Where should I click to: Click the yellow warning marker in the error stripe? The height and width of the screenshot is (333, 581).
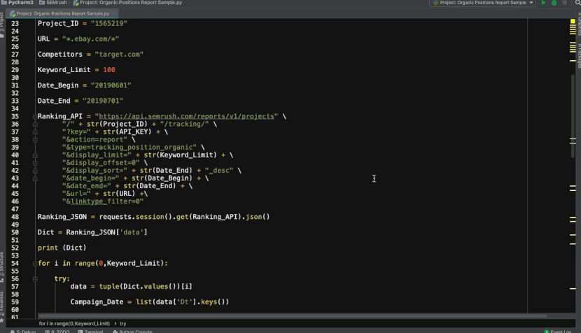[573, 31]
